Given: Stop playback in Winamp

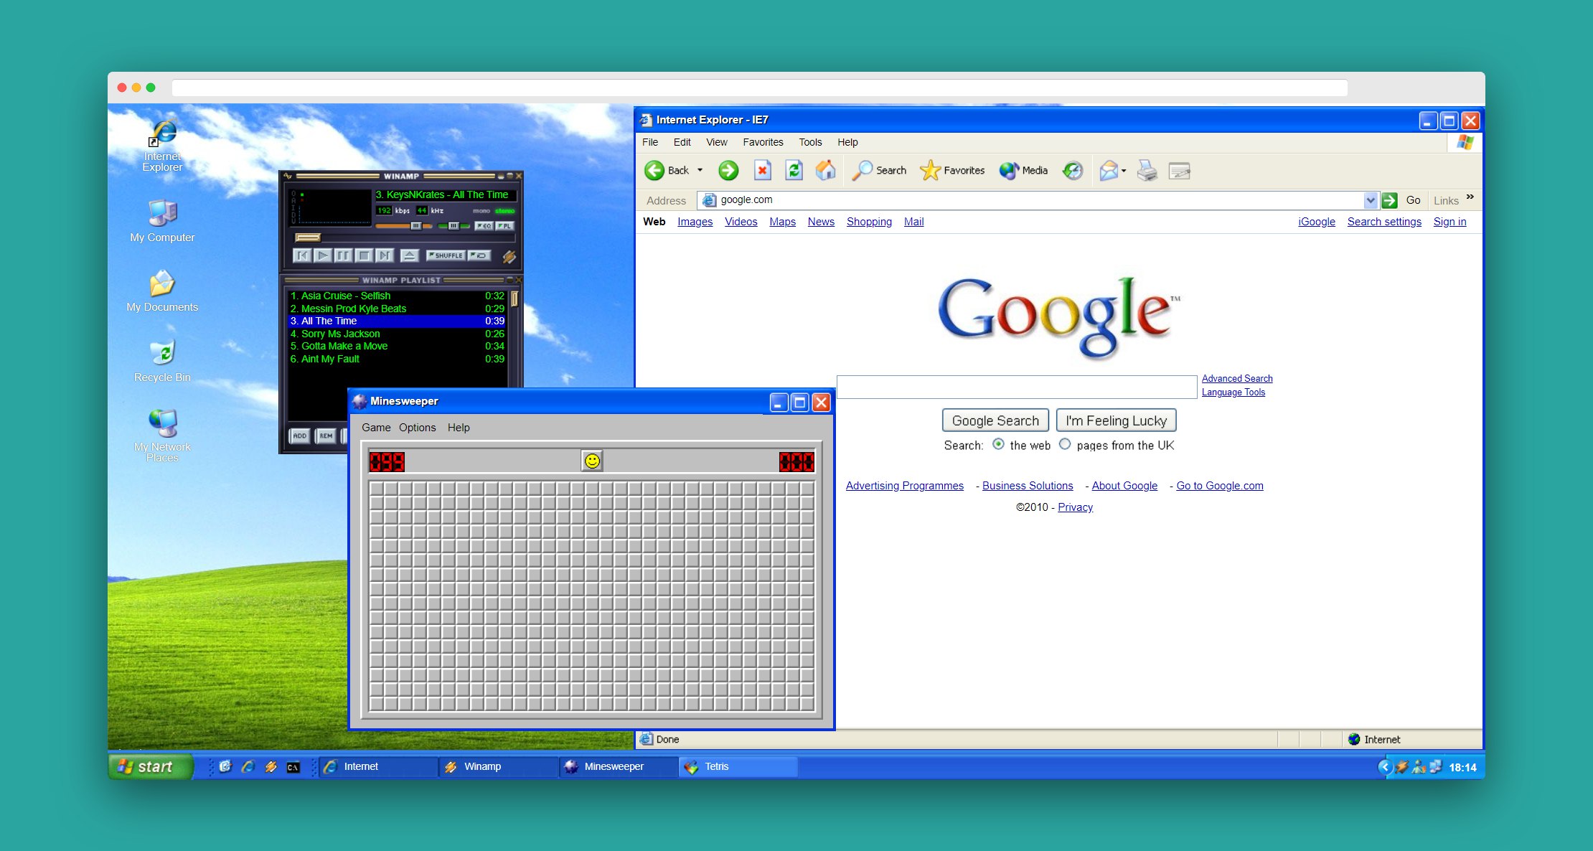Looking at the screenshot, I should pos(365,255).
